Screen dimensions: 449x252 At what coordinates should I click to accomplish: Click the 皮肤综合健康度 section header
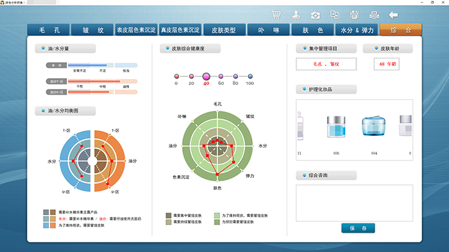190,49
